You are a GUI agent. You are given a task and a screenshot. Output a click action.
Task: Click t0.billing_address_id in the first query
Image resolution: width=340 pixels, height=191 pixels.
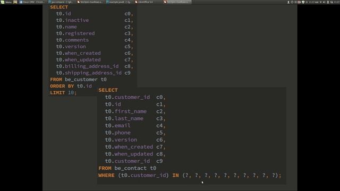87,66
